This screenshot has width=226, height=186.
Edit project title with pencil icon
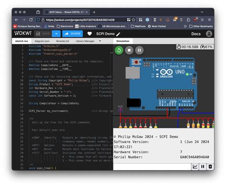[118, 34]
